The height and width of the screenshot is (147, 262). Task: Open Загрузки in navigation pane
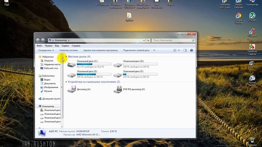48,61
